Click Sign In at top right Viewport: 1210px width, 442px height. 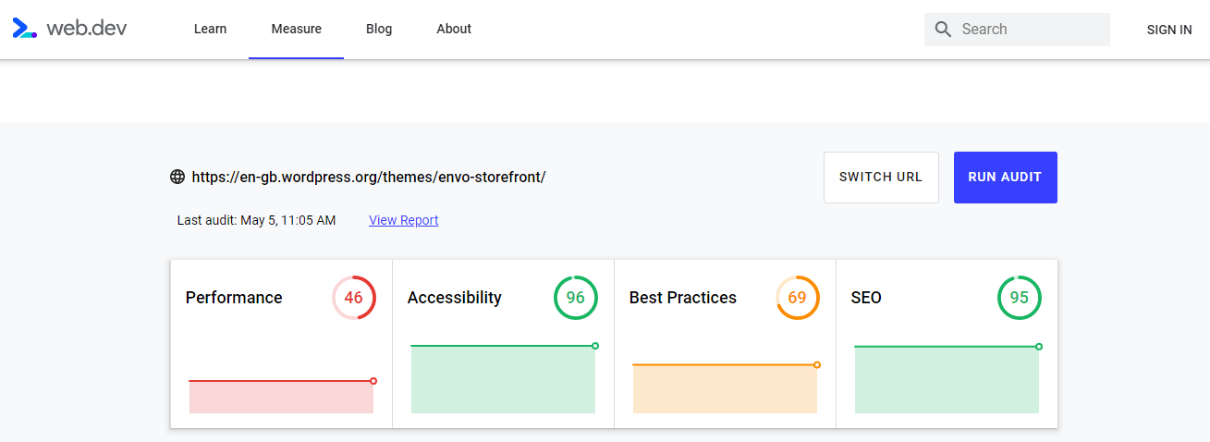(x=1168, y=30)
